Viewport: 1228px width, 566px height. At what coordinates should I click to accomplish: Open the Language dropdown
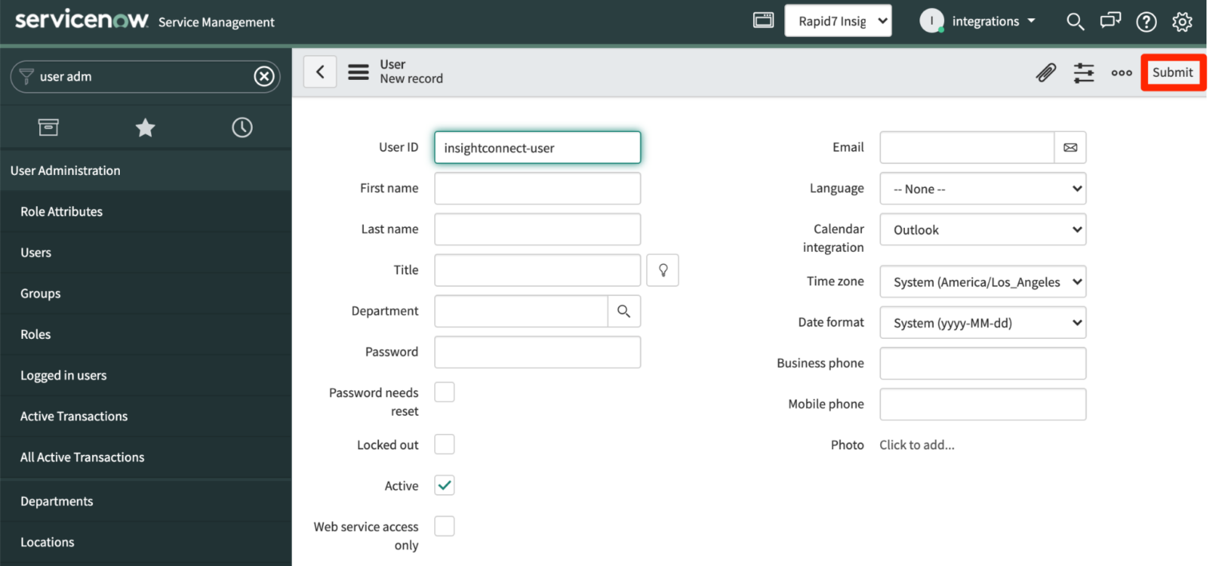coord(983,188)
